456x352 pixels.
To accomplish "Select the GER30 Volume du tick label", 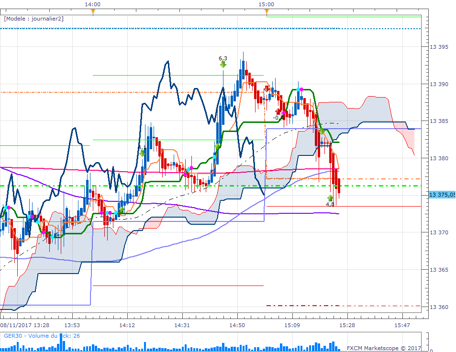I will [x=42, y=336].
